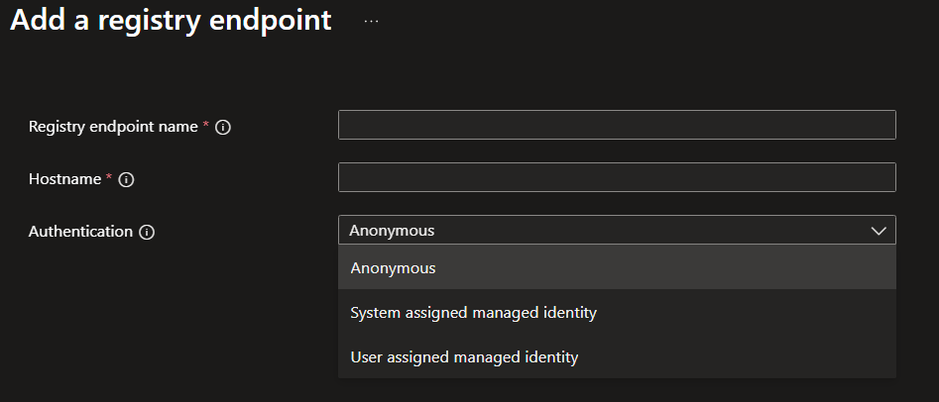Image resolution: width=939 pixels, height=402 pixels.
Task: Pick User assigned managed identity option
Action: coord(464,356)
